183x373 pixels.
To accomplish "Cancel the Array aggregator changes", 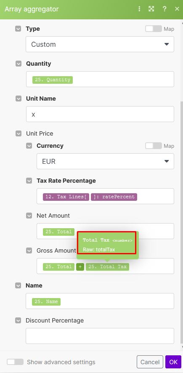I will [150, 362].
